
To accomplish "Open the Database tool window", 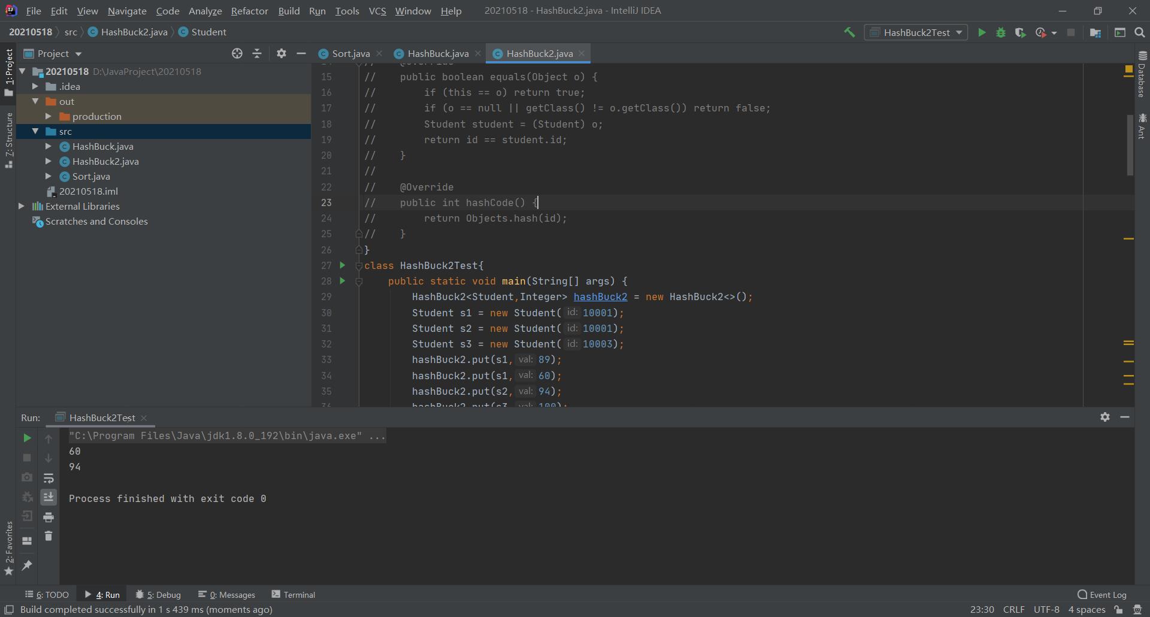I will 1142,73.
